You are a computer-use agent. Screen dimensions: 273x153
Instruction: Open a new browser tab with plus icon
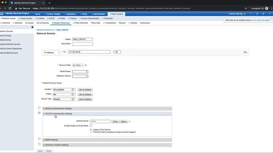pyautogui.click(x=49, y=3)
